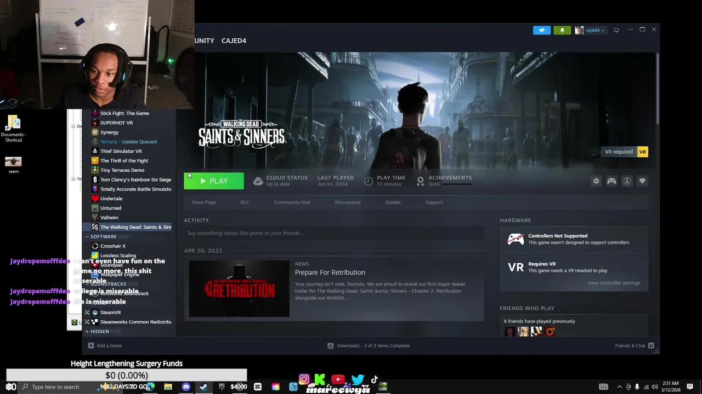Click the Cloud Status icon
The height and width of the screenshot is (394, 702).
pos(258,181)
